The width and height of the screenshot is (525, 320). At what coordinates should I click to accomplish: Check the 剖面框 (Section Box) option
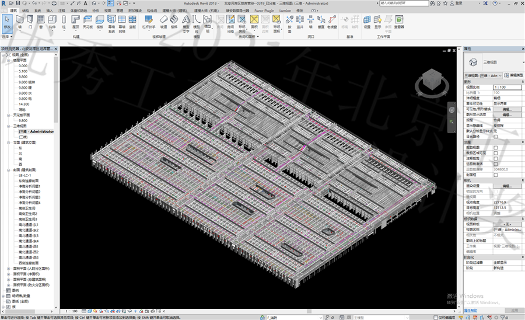pos(496,175)
